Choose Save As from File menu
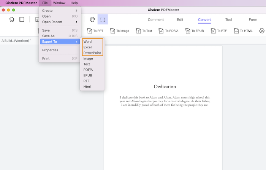 coord(60,36)
